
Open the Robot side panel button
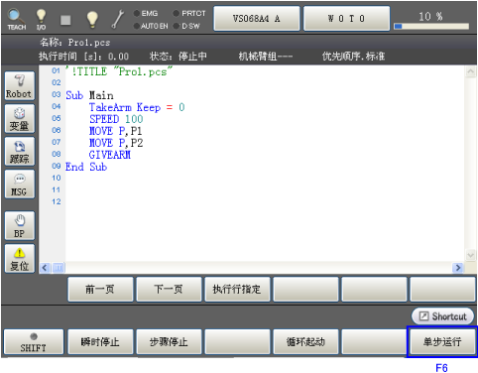click(20, 86)
